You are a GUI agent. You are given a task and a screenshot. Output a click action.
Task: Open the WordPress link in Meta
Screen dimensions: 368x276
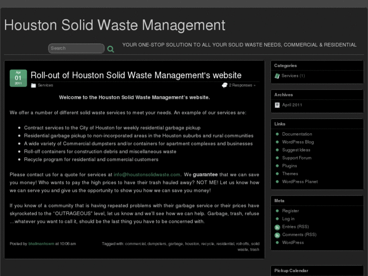click(x=293, y=243)
